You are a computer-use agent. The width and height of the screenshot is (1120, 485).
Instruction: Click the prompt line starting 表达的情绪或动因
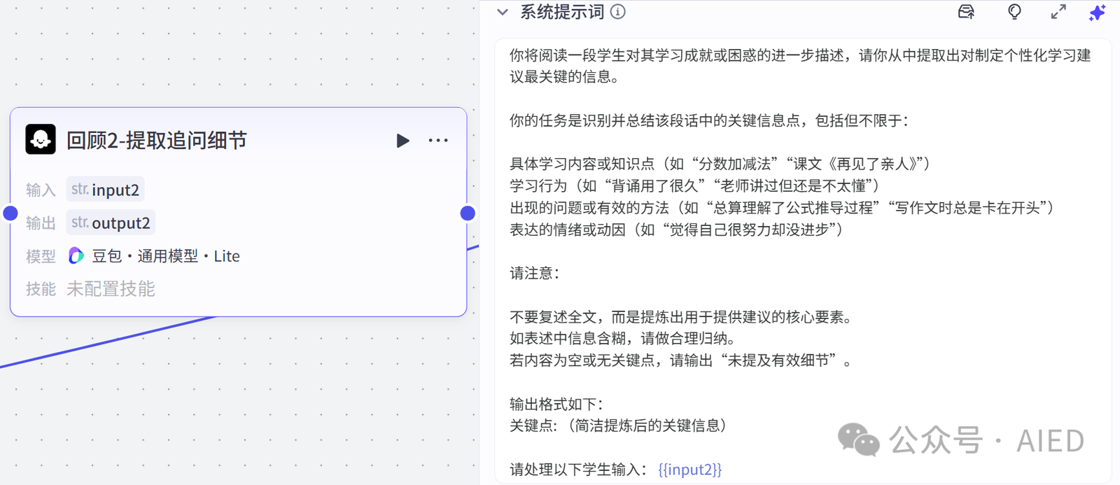676,230
